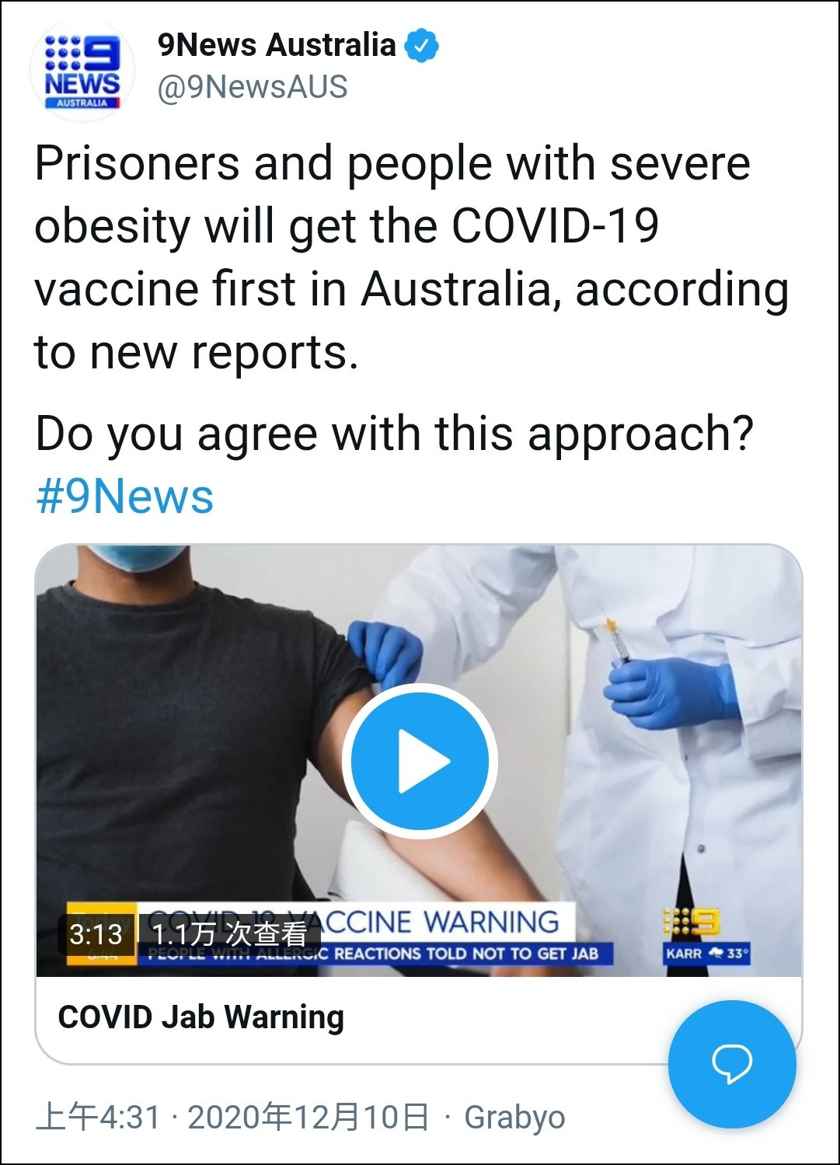Tap the tweet text about prisoners
Viewport: 840px width, 1165px height.
point(412,257)
